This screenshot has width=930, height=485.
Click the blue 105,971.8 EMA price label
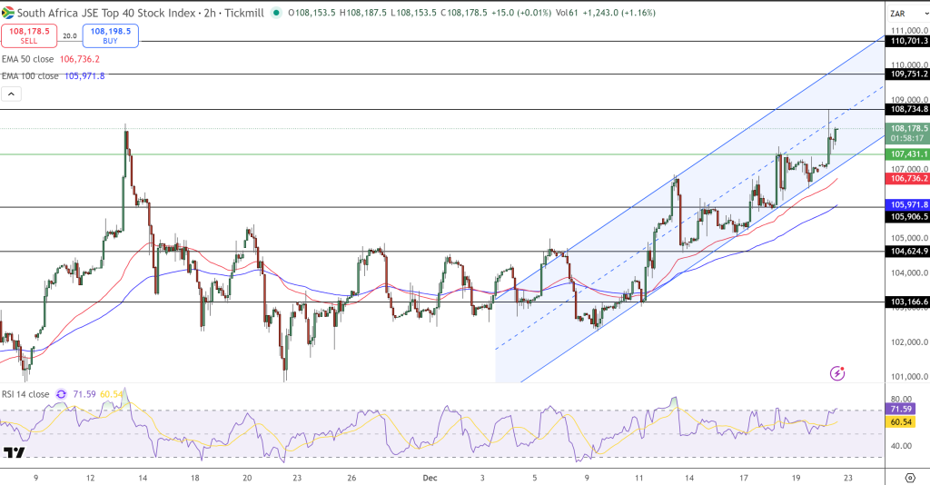click(x=907, y=205)
